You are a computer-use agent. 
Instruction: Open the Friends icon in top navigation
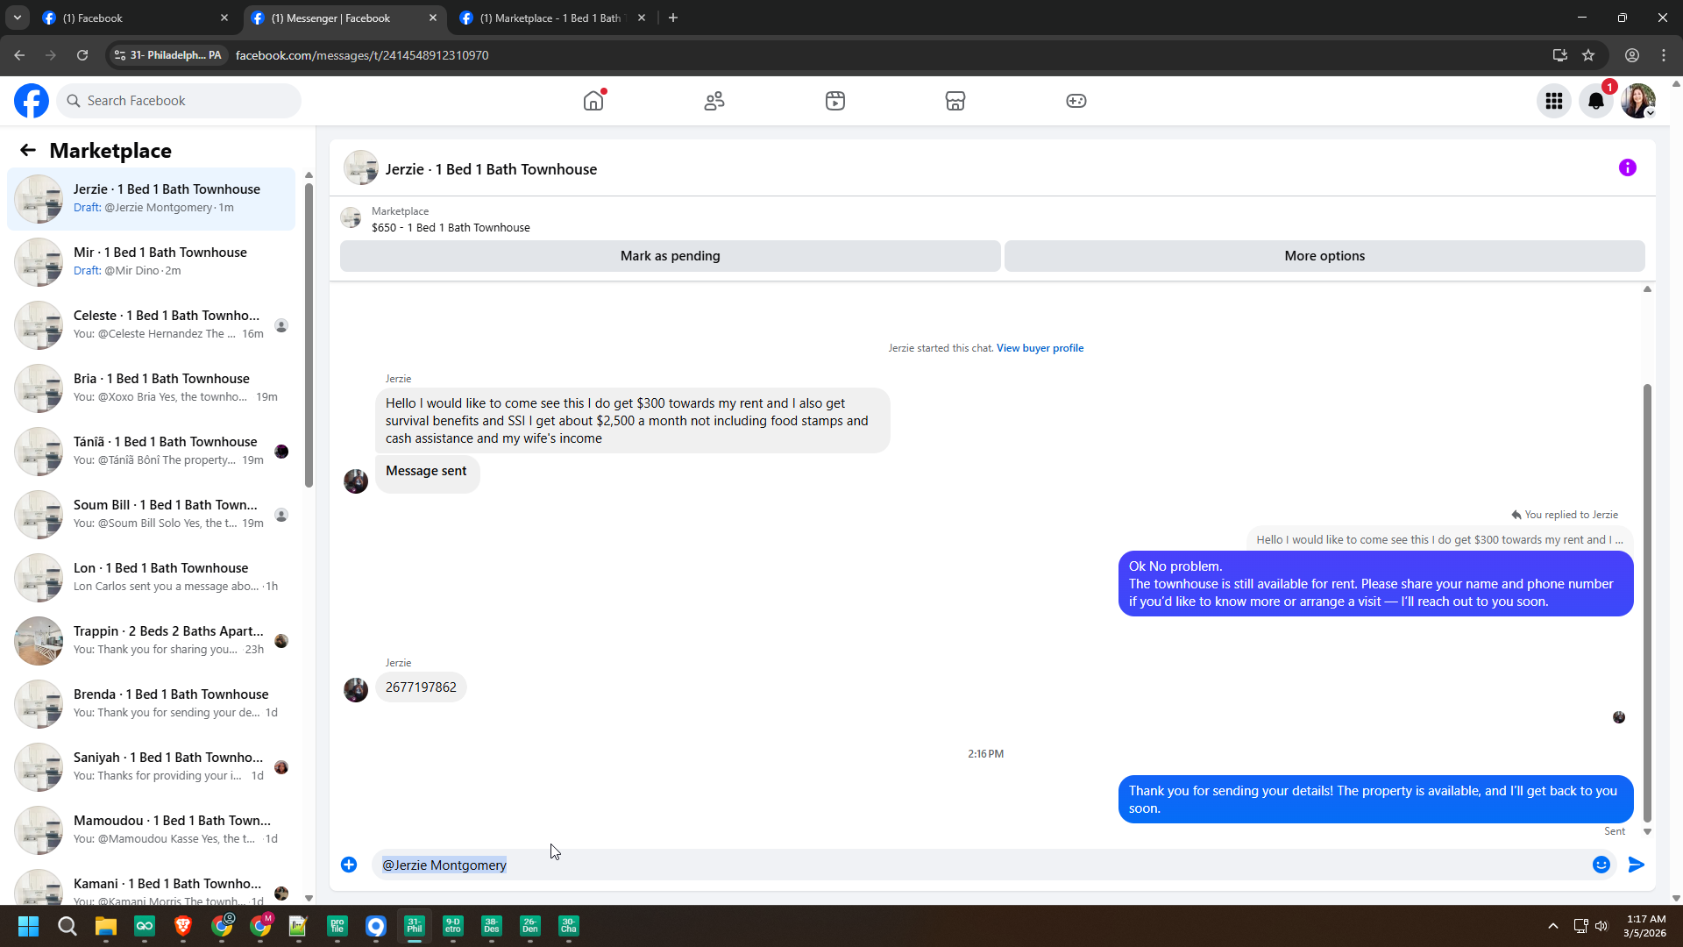pyautogui.click(x=714, y=101)
